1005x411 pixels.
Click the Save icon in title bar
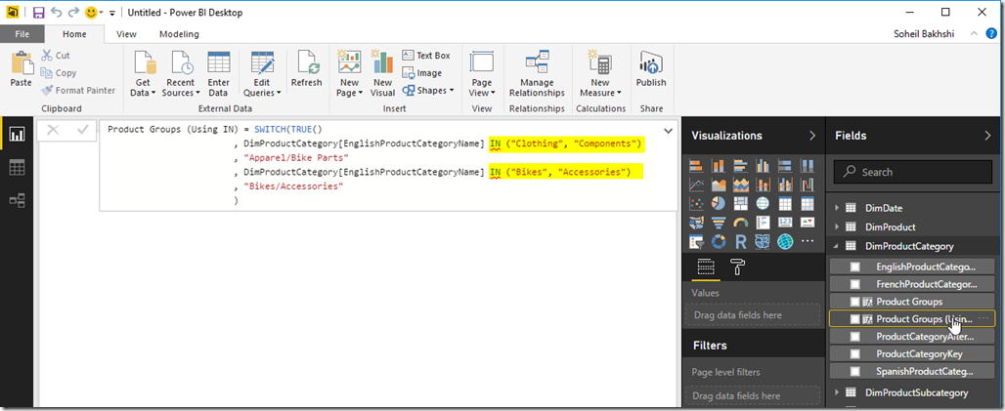[x=38, y=12]
